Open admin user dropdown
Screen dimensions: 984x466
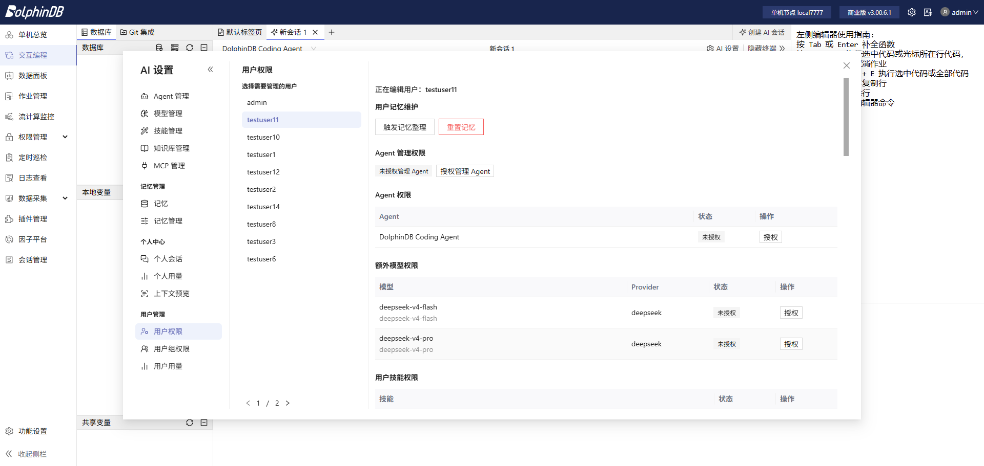[x=960, y=12]
